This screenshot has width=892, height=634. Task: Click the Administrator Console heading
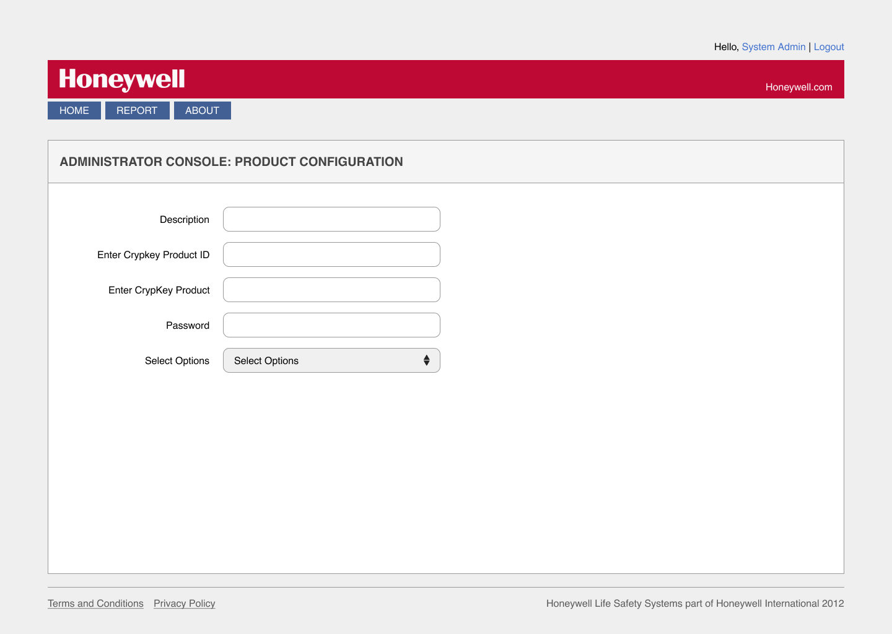231,162
